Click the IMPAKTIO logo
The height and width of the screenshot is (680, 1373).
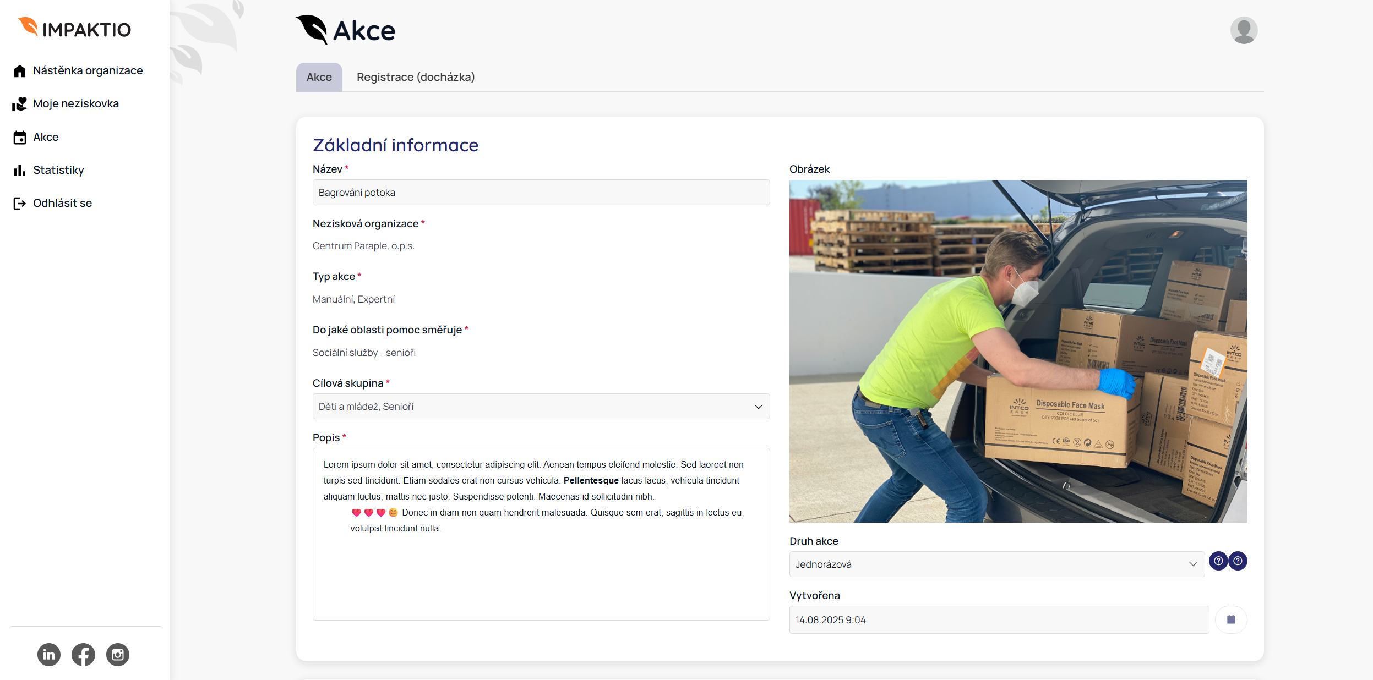pos(75,29)
